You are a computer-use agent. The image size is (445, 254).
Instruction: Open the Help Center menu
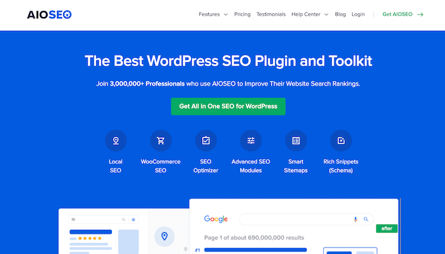[306, 14]
